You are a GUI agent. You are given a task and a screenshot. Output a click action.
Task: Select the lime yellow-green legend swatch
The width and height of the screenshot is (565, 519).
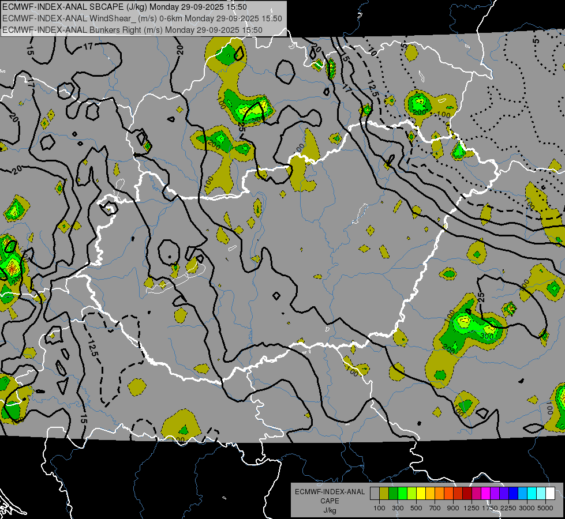click(412, 493)
